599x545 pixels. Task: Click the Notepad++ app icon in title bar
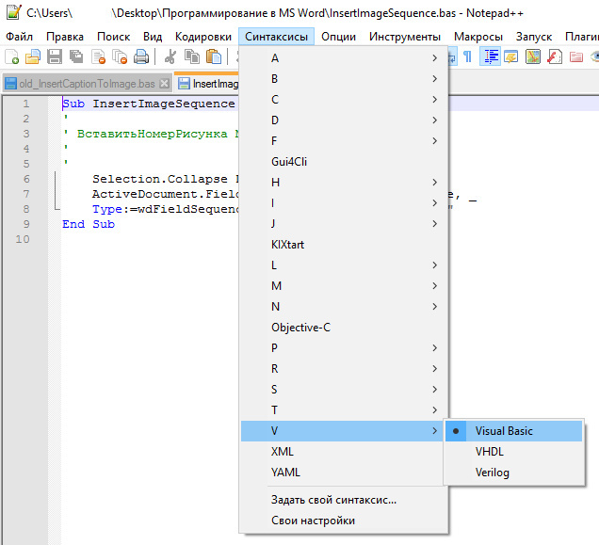14,12
